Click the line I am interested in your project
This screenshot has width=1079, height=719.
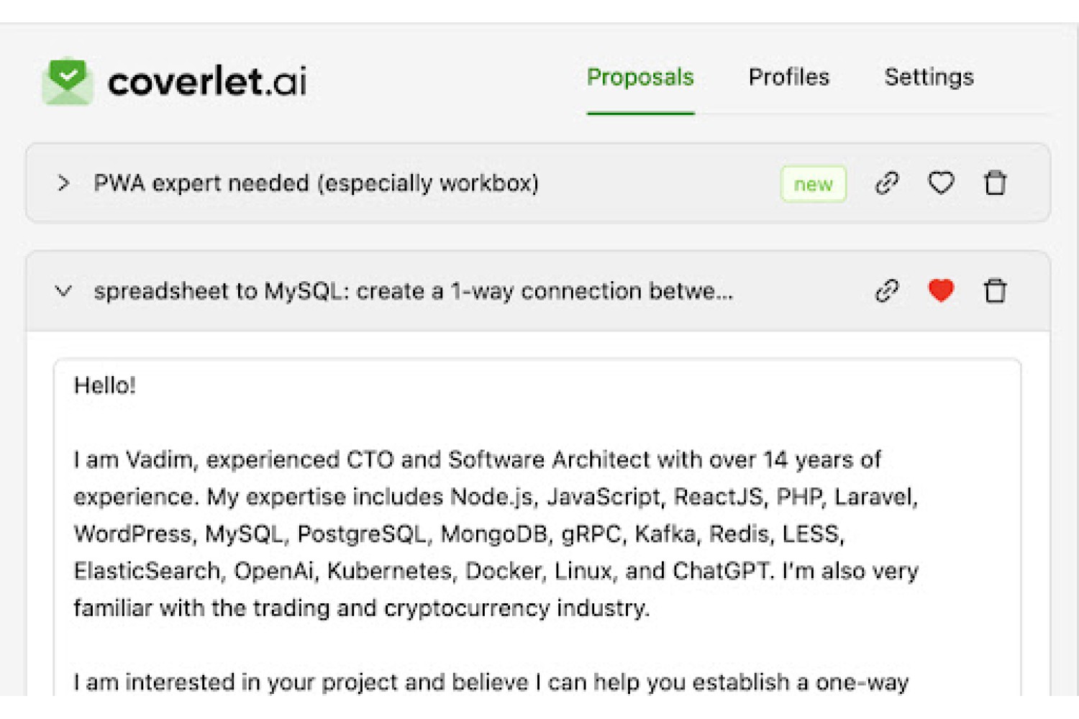pyautogui.click(x=491, y=682)
